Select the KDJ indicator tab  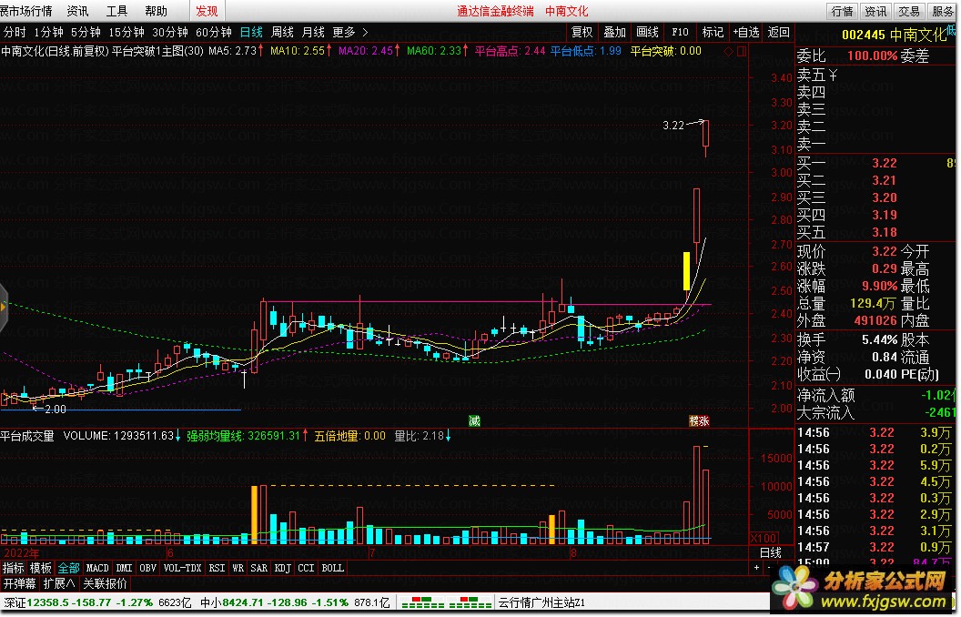tap(282, 568)
